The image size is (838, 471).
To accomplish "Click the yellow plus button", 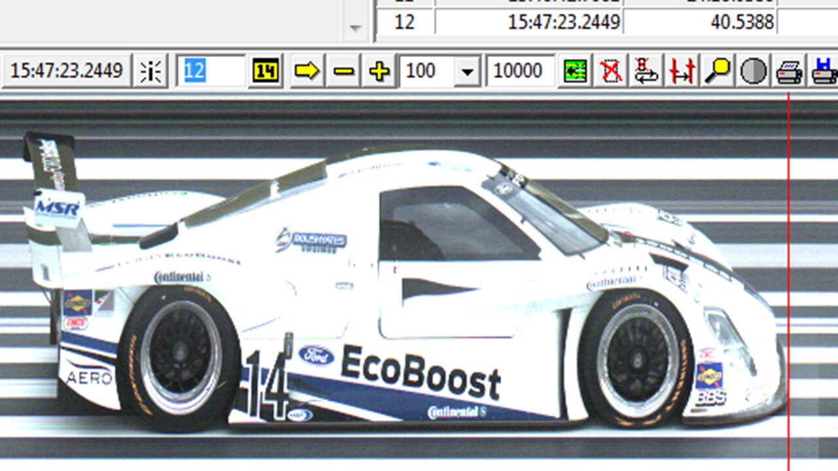I will (380, 71).
